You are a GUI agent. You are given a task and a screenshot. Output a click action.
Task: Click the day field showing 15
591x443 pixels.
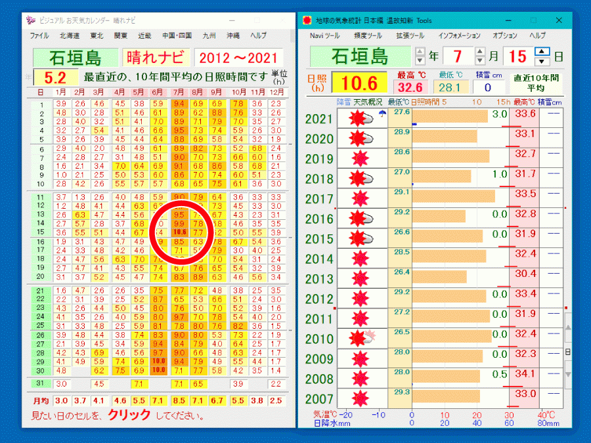click(518, 56)
